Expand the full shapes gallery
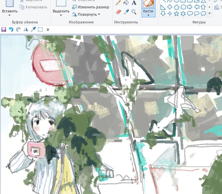Image resolution: width=222 pixels, height=194 pixels. tap(209, 14)
